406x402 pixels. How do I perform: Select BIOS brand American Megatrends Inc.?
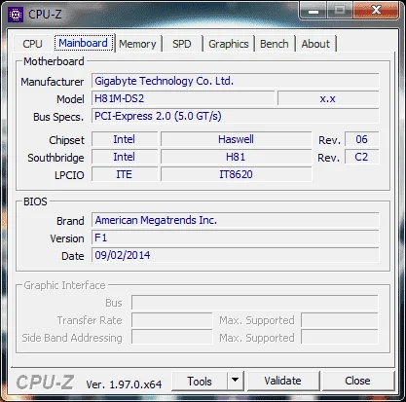coord(236,220)
